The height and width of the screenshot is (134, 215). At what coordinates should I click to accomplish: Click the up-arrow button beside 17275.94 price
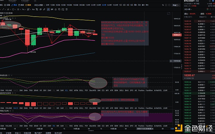pos(171,61)
